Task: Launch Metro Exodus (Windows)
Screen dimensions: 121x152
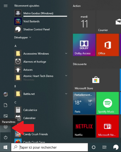Action: 41,13
